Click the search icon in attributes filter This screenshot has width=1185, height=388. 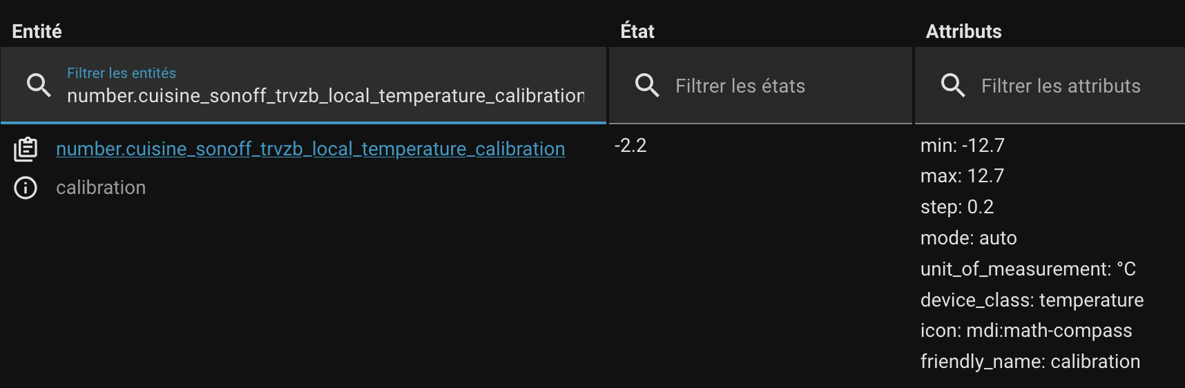[953, 86]
